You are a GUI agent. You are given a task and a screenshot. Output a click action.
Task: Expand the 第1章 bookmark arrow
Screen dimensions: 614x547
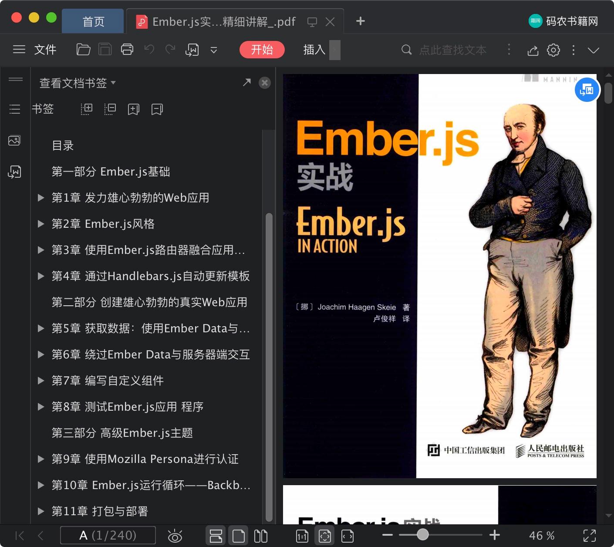pos(41,198)
